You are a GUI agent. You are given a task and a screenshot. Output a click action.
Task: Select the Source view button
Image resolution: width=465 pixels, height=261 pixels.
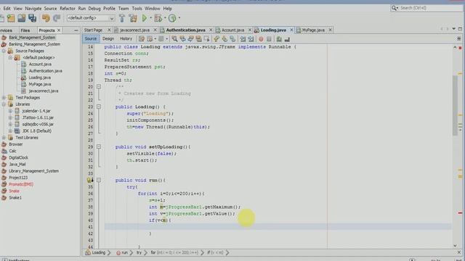tap(90, 38)
